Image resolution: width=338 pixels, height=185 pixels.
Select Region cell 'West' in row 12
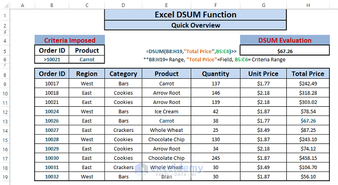[x=86, y=112]
